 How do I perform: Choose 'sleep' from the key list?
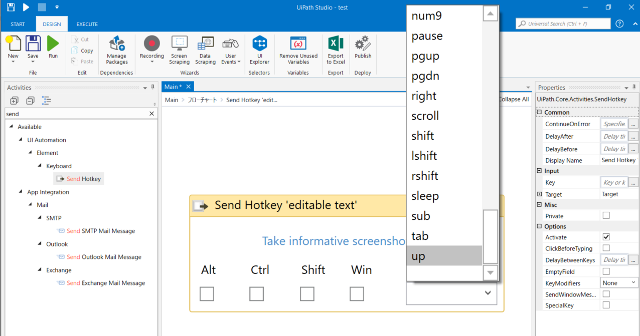pos(444,196)
